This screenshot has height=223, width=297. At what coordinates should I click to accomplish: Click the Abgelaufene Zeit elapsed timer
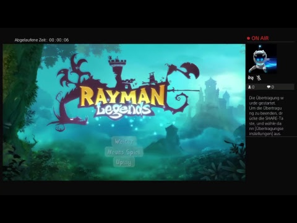pyautogui.click(x=41, y=40)
